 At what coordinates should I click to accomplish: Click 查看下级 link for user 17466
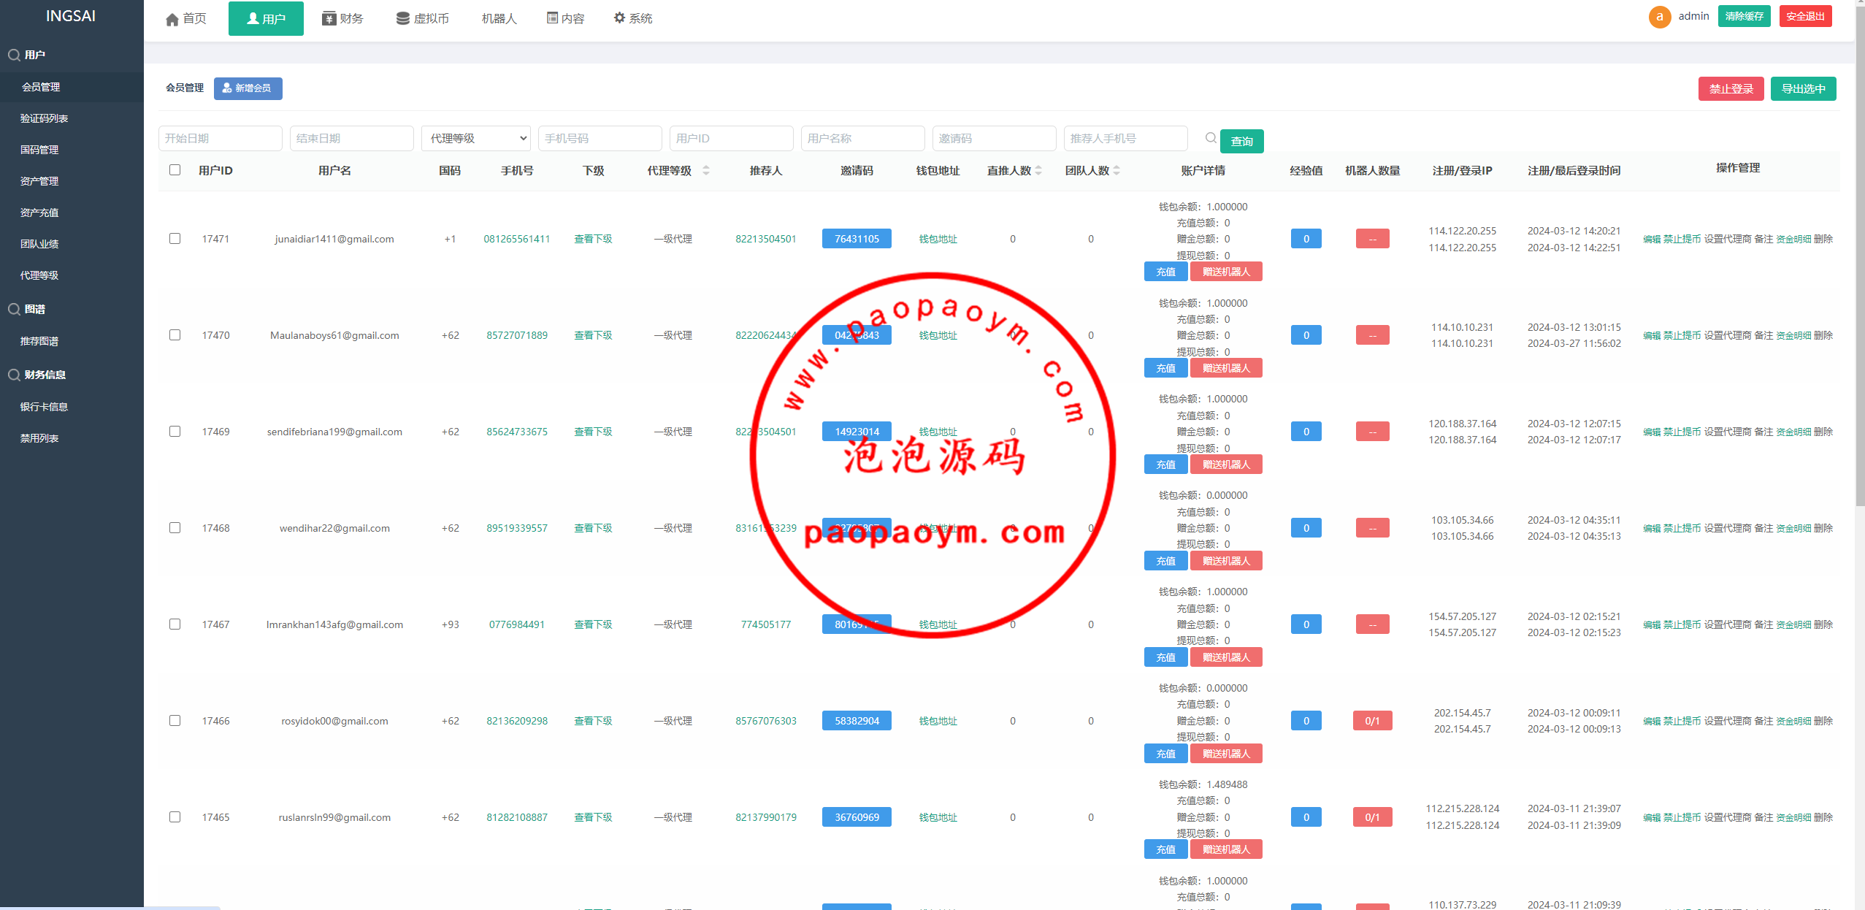pos(593,721)
